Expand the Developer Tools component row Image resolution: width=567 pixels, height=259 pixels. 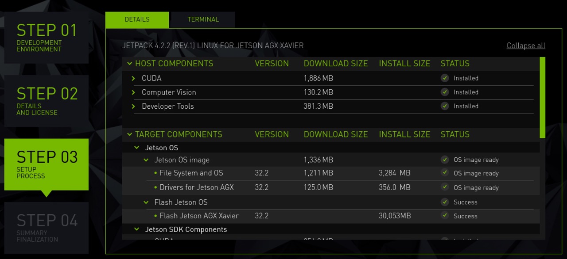tap(133, 106)
